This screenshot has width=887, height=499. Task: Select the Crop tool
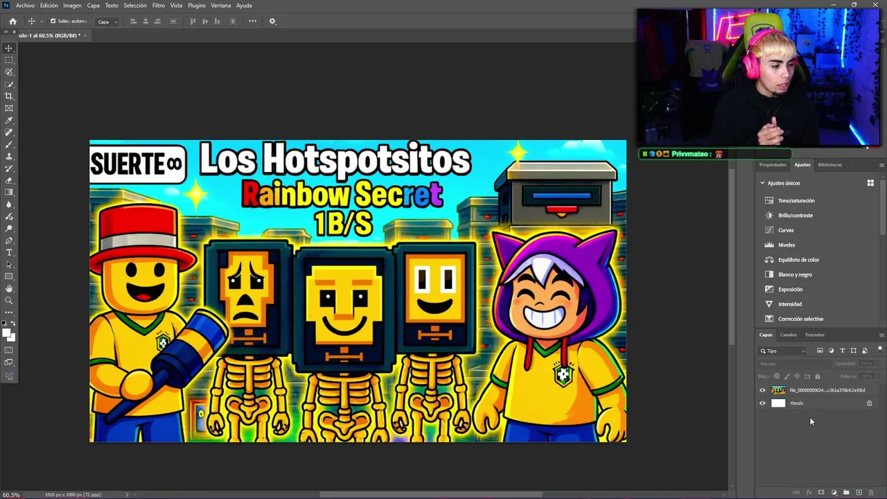(9, 96)
